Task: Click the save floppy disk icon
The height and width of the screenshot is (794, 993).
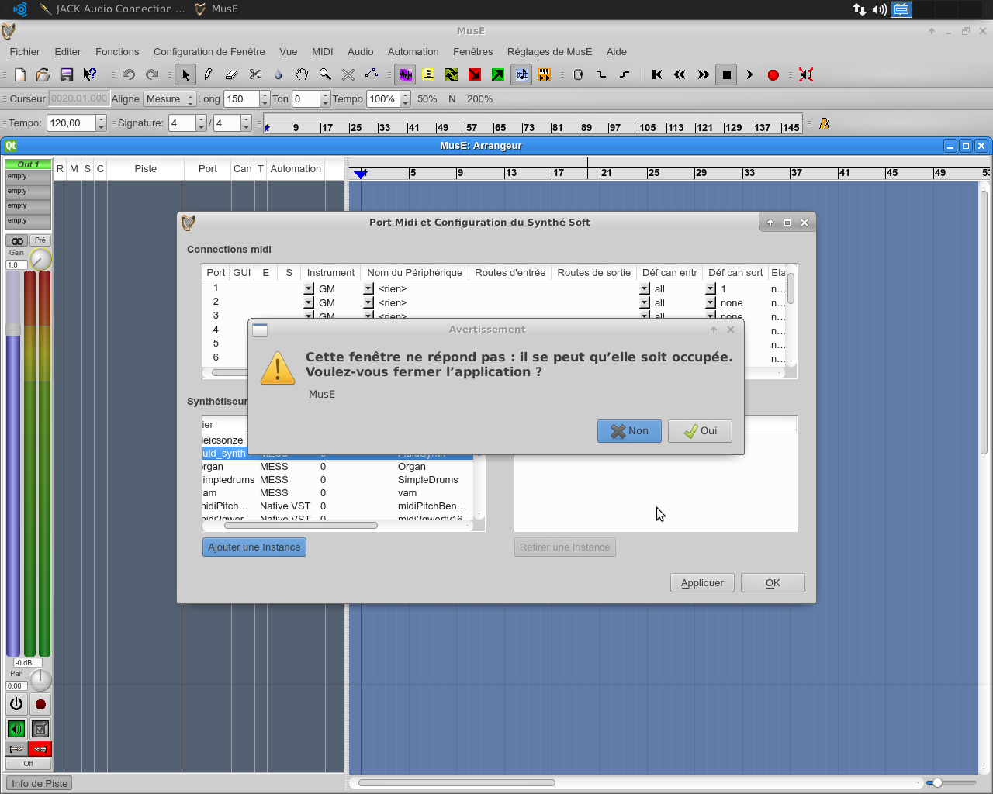Action: [x=67, y=74]
